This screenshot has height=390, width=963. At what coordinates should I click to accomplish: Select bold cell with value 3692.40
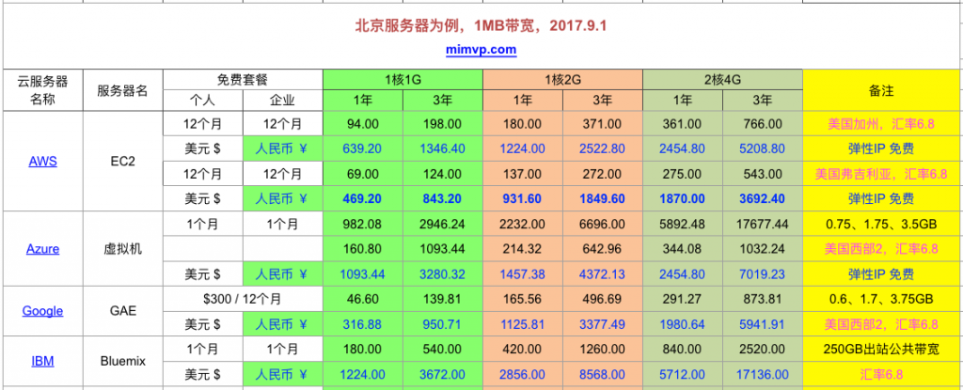point(763,198)
